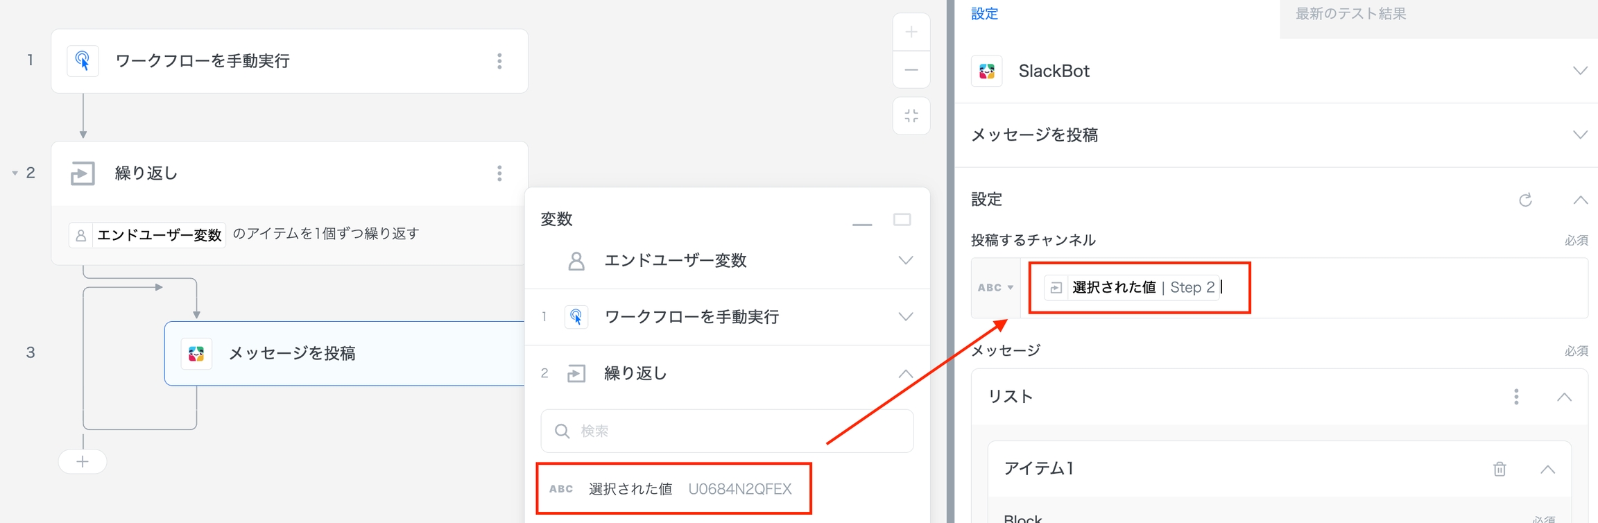The width and height of the screenshot is (1598, 523).
Task: Open the ABC data type dropdown
Action: pyautogui.click(x=996, y=288)
